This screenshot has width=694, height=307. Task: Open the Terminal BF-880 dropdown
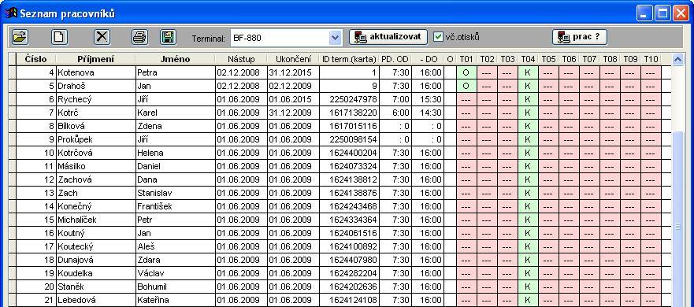click(x=335, y=38)
